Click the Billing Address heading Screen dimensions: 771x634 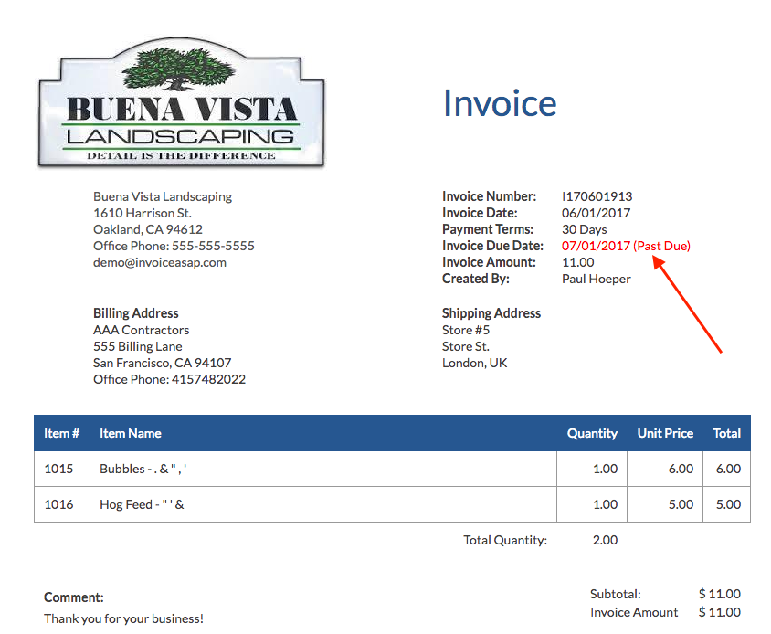click(x=136, y=313)
